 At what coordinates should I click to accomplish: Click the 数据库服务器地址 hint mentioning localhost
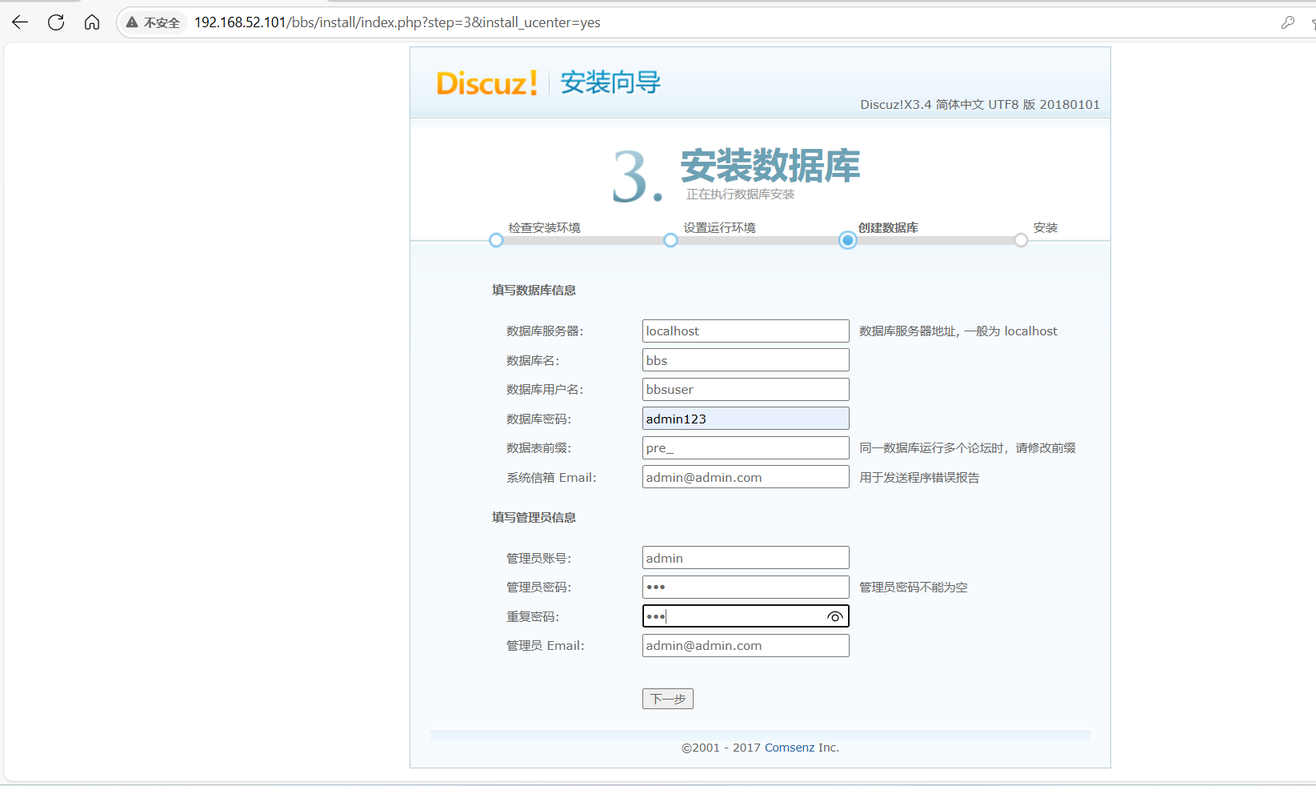point(958,331)
